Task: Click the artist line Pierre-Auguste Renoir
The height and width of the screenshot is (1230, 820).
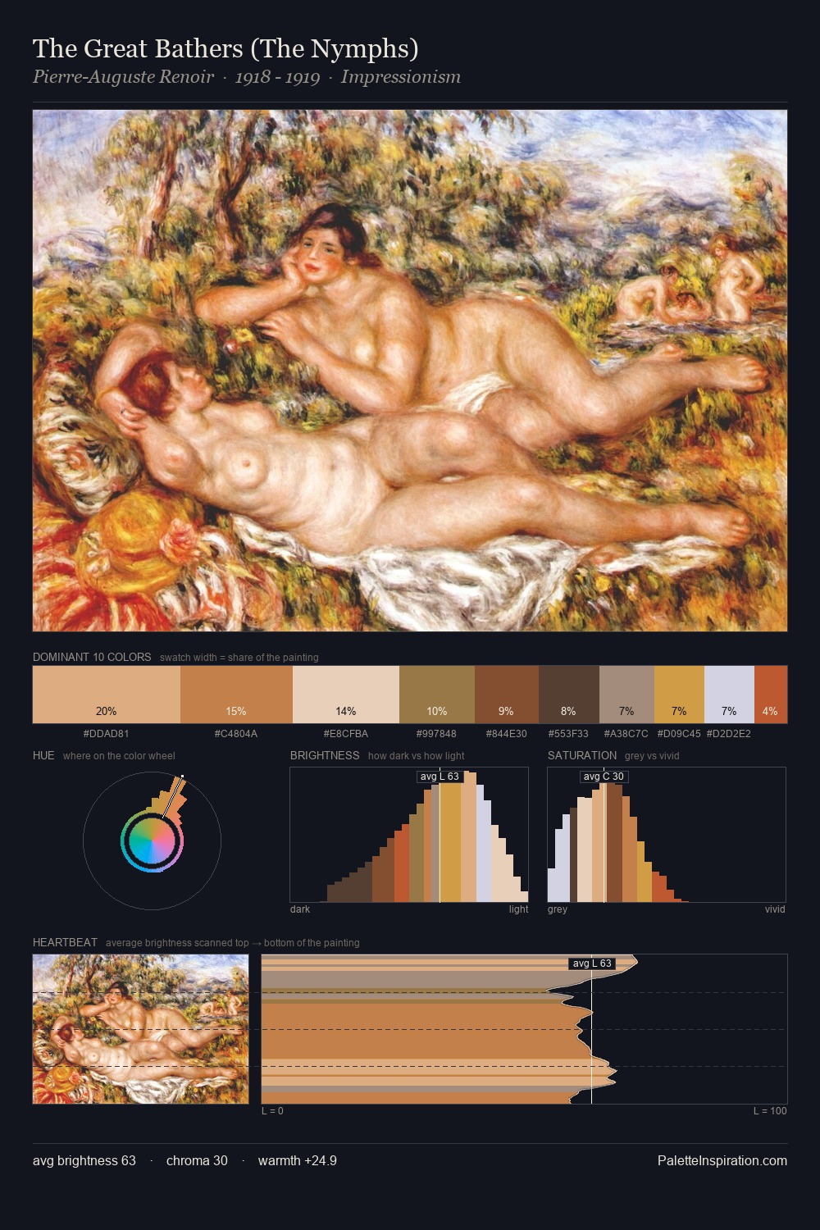Action: click(123, 77)
